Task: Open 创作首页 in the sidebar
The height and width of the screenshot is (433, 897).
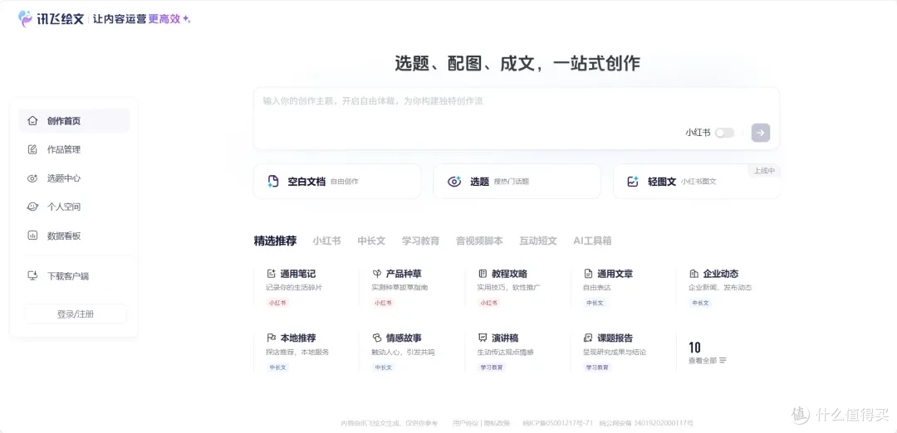Action: pos(75,120)
